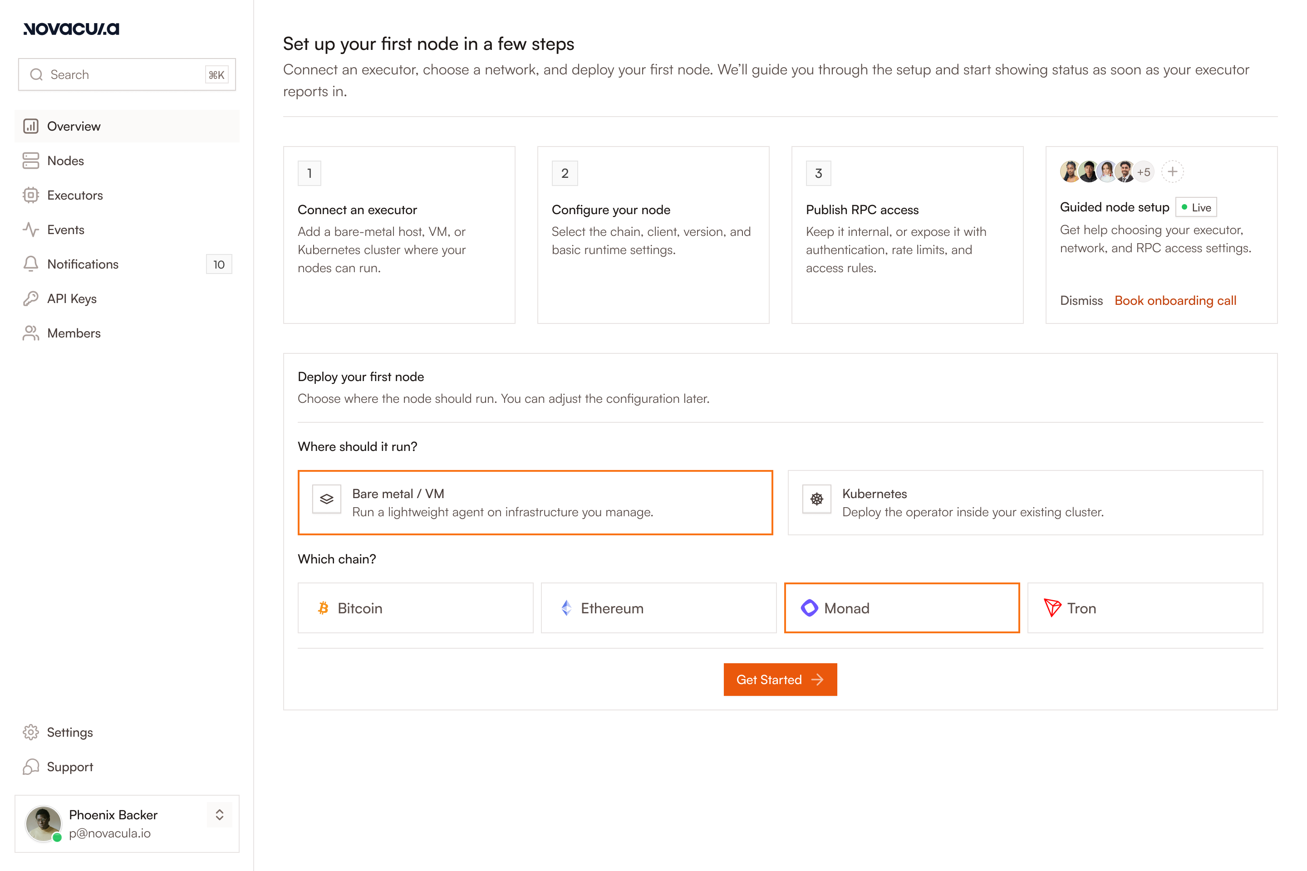The width and height of the screenshot is (1307, 871).
Task: Click the Book onboarding call link
Action: [1175, 300]
